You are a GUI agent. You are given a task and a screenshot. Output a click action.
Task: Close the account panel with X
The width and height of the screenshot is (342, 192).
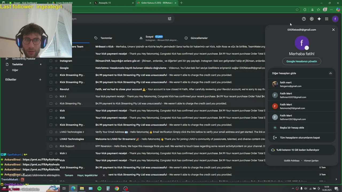(333, 30)
